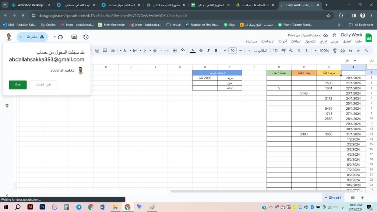Click the insert link icon
The height and width of the screenshot is (212, 377).
pos(113,50)
